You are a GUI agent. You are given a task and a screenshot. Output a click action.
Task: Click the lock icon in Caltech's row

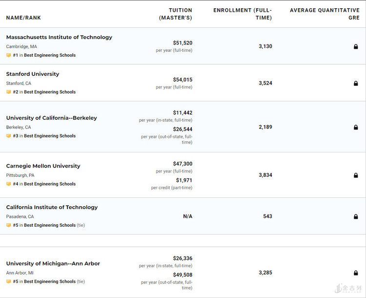pyautogui.click(x=356, y=216)
